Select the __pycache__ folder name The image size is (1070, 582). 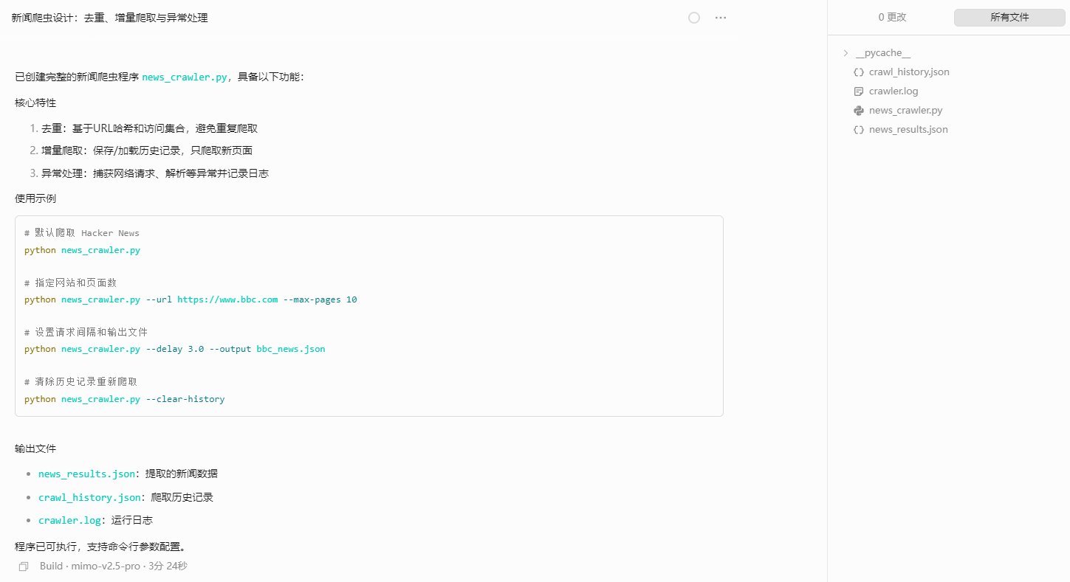882,53
